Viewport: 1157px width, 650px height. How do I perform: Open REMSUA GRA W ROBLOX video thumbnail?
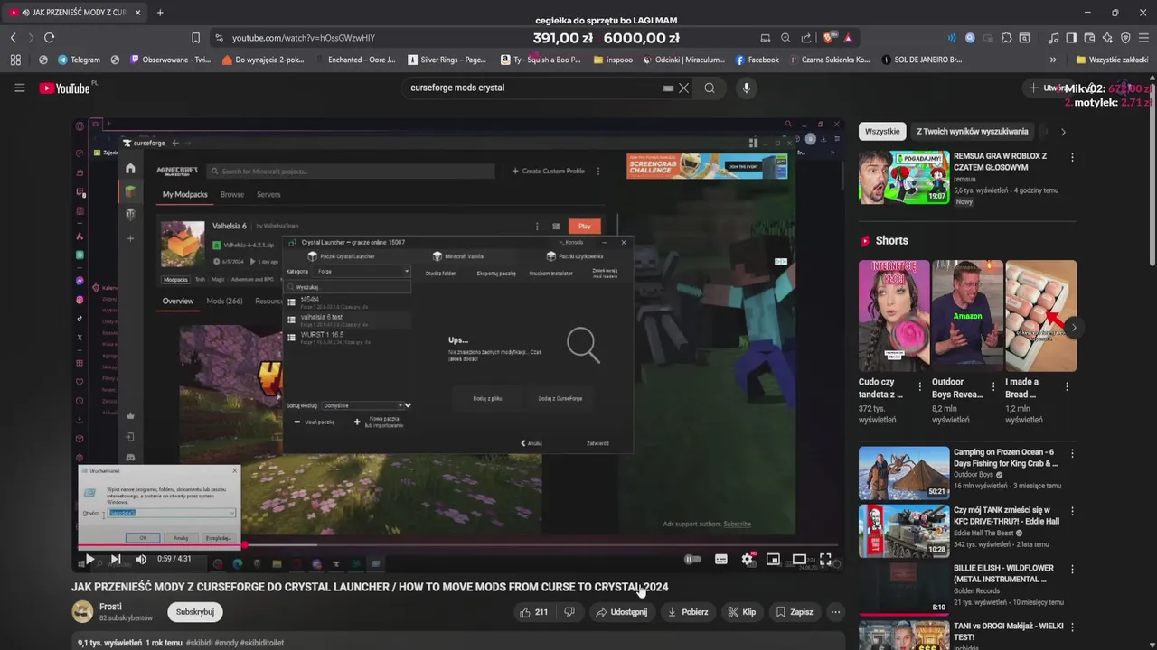[904, 177]
